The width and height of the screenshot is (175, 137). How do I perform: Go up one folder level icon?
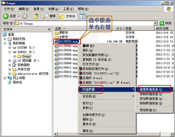pyautogui.click(x=37, y=16)
